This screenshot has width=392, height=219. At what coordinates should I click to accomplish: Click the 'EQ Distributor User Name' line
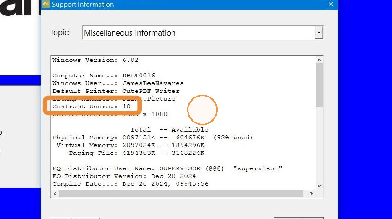(167, 168)
